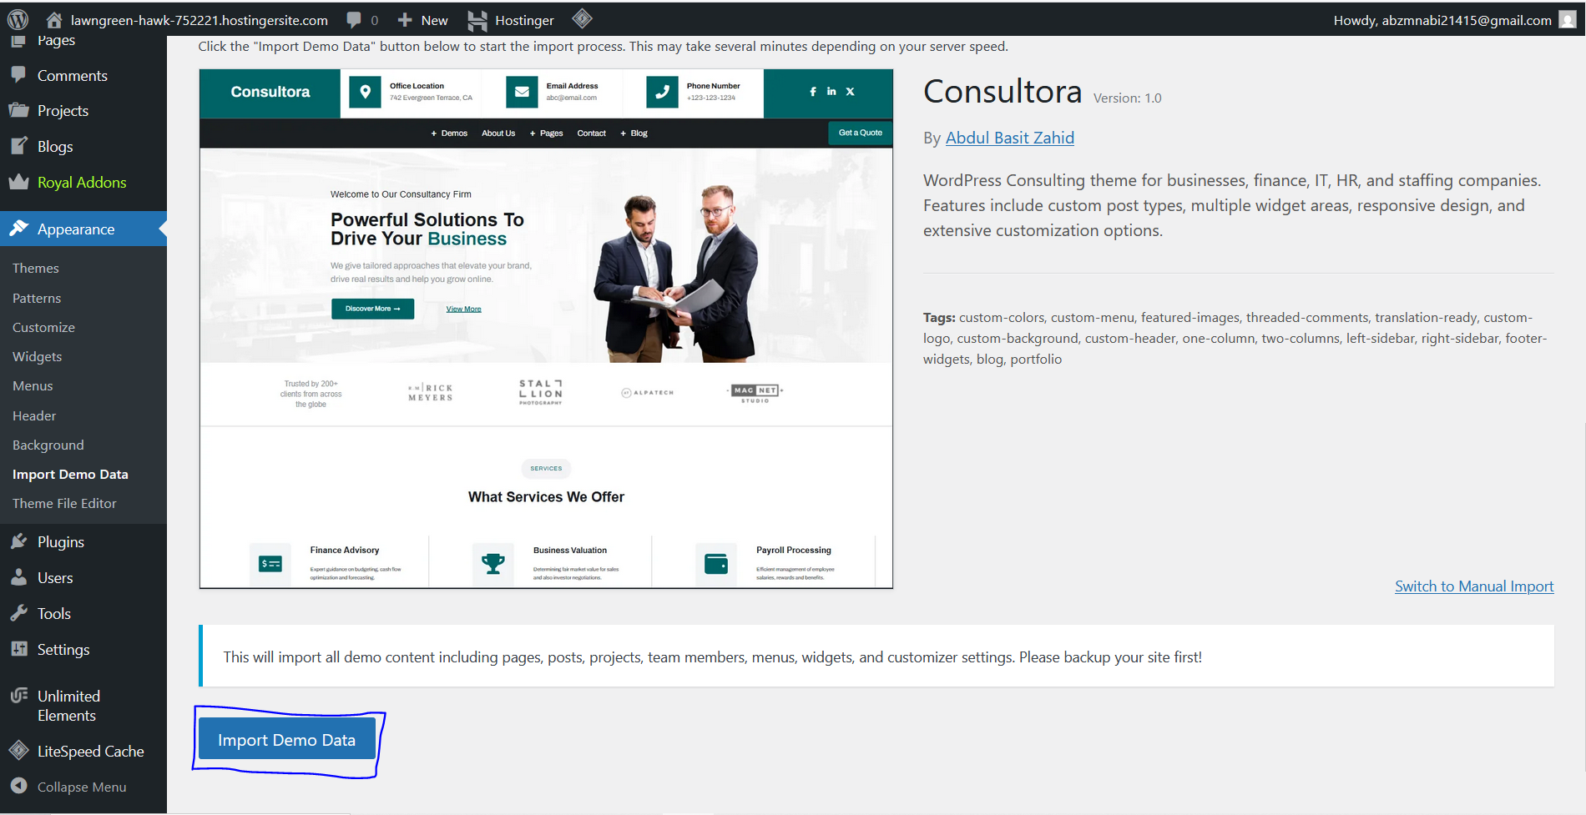Click the WordPress logo in the admin bar
The image size is (1586, 815).
(18, 19)
